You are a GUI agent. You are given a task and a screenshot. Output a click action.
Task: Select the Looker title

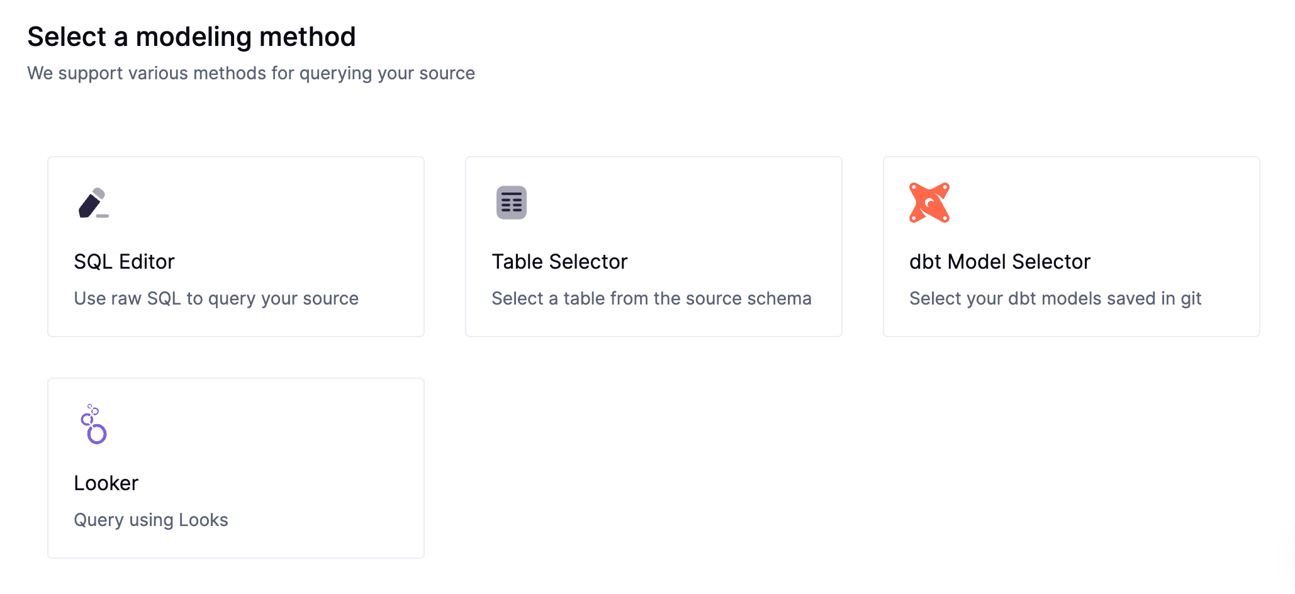click(x=106, y=483)
